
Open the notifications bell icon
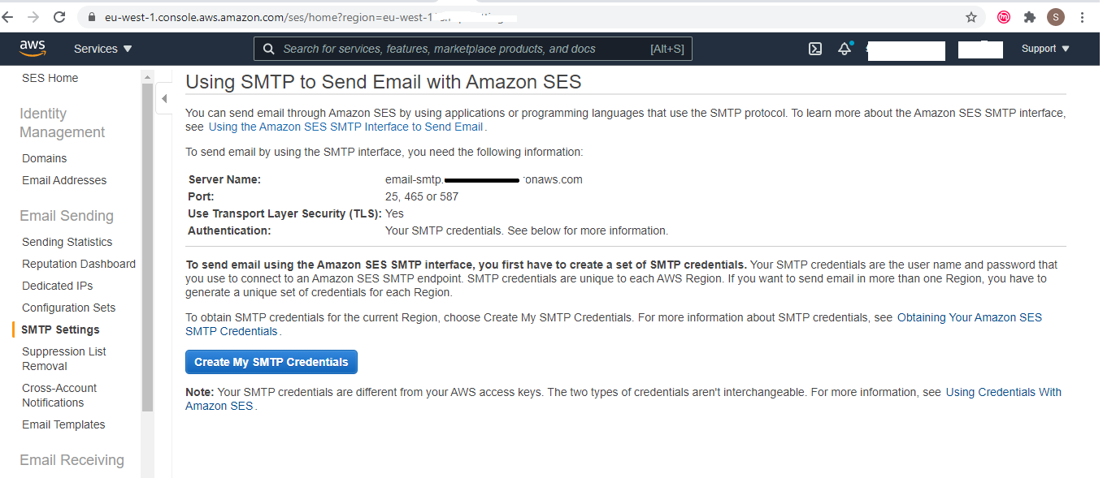click(844, 49)
